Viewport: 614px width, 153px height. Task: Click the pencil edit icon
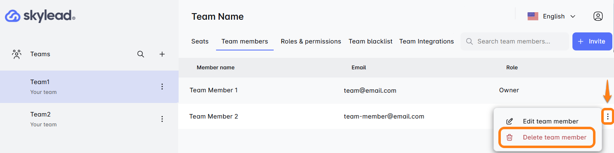(x=509, y=121)
